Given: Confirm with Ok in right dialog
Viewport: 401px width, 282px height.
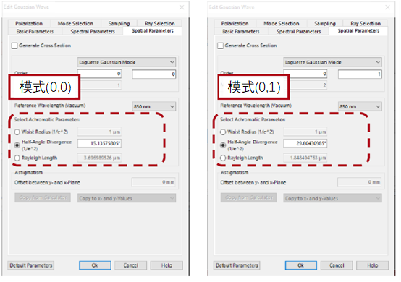Looking at the screenshot, I should 301,265.
